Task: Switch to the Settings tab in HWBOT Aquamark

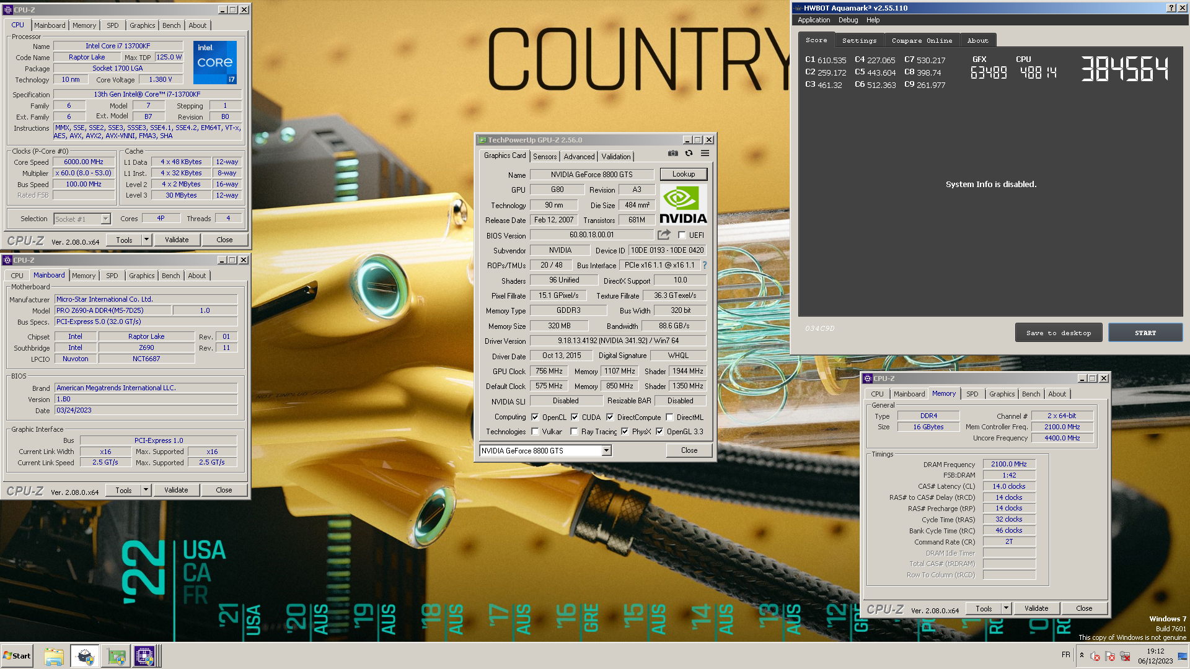Action: [x=859, y=40]
